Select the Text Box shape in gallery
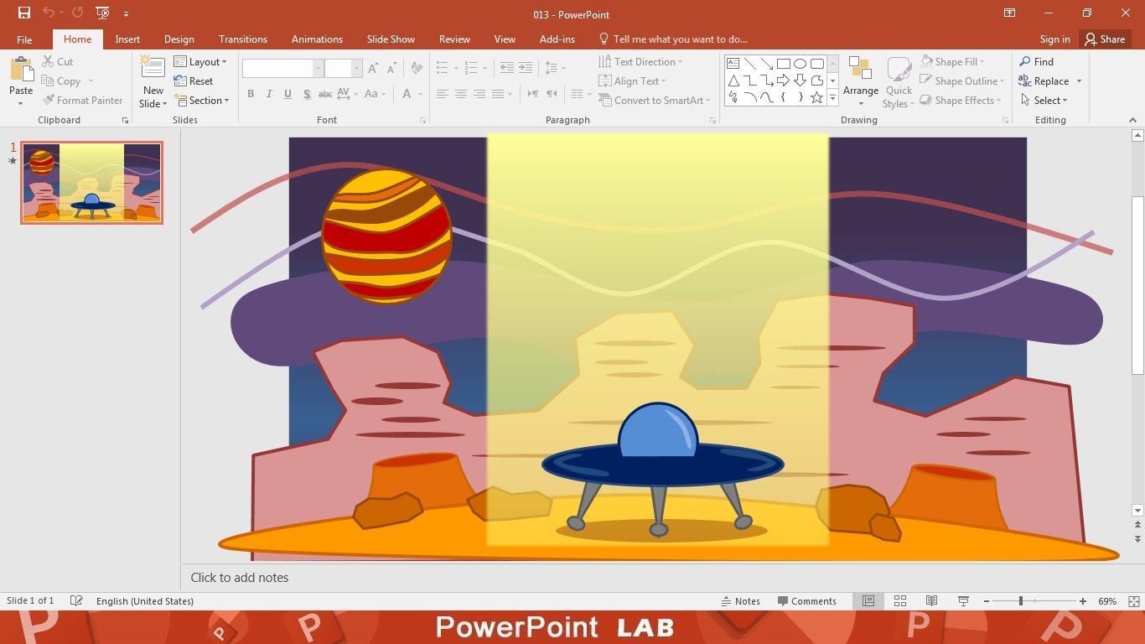This screenshot has width=1145, height=644. (733, 64)
